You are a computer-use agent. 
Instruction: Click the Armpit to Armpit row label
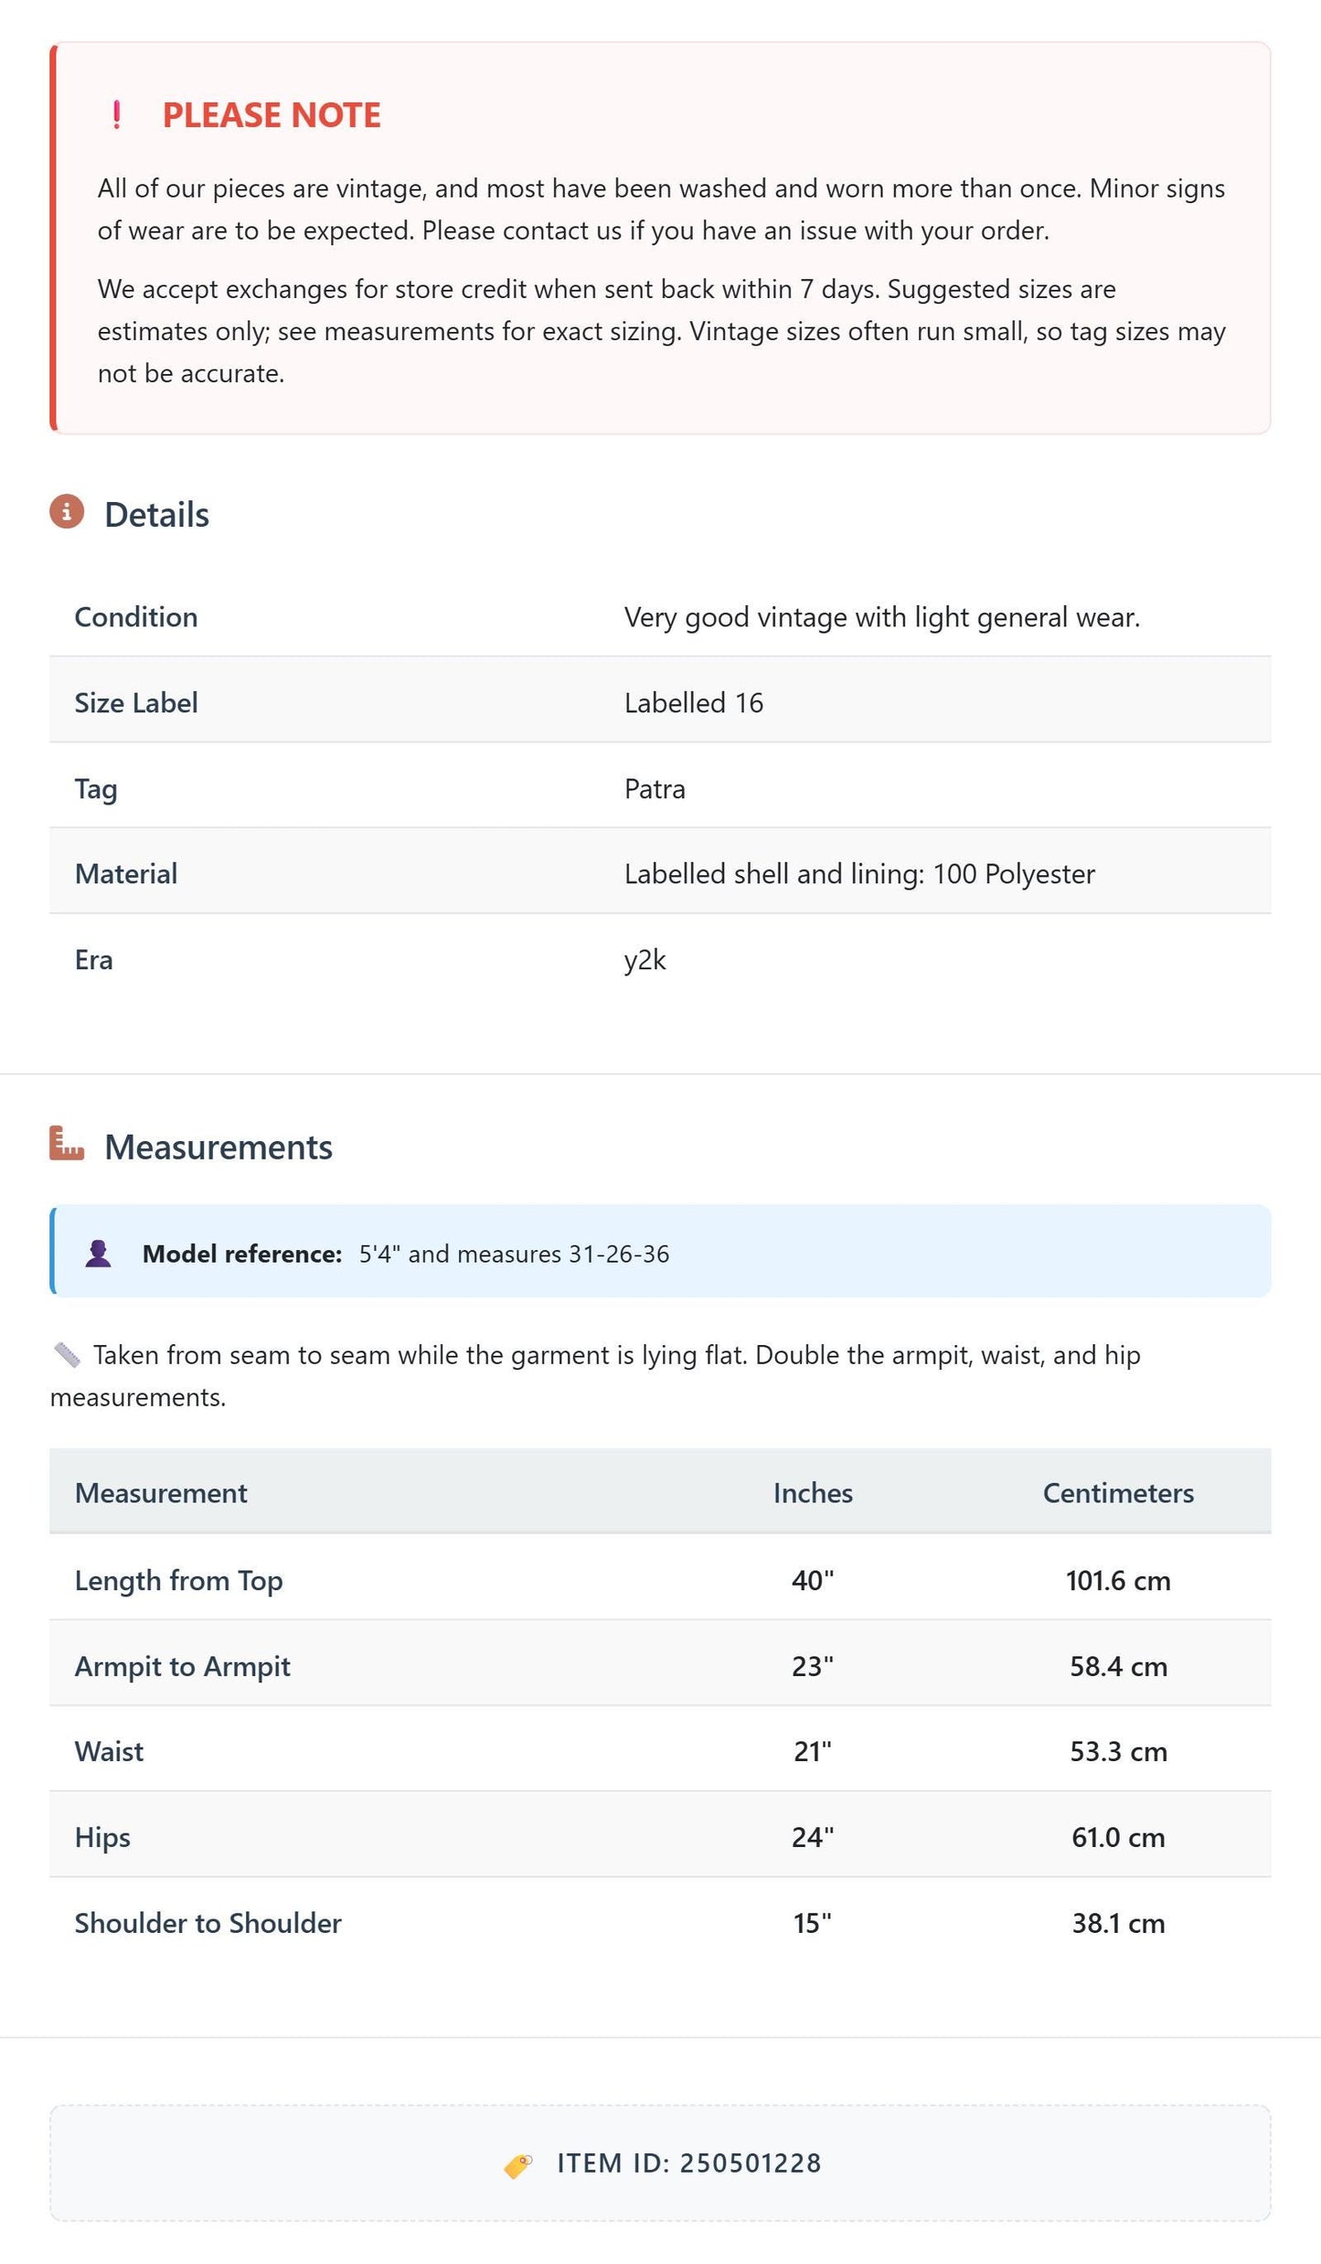[183, 1666]
